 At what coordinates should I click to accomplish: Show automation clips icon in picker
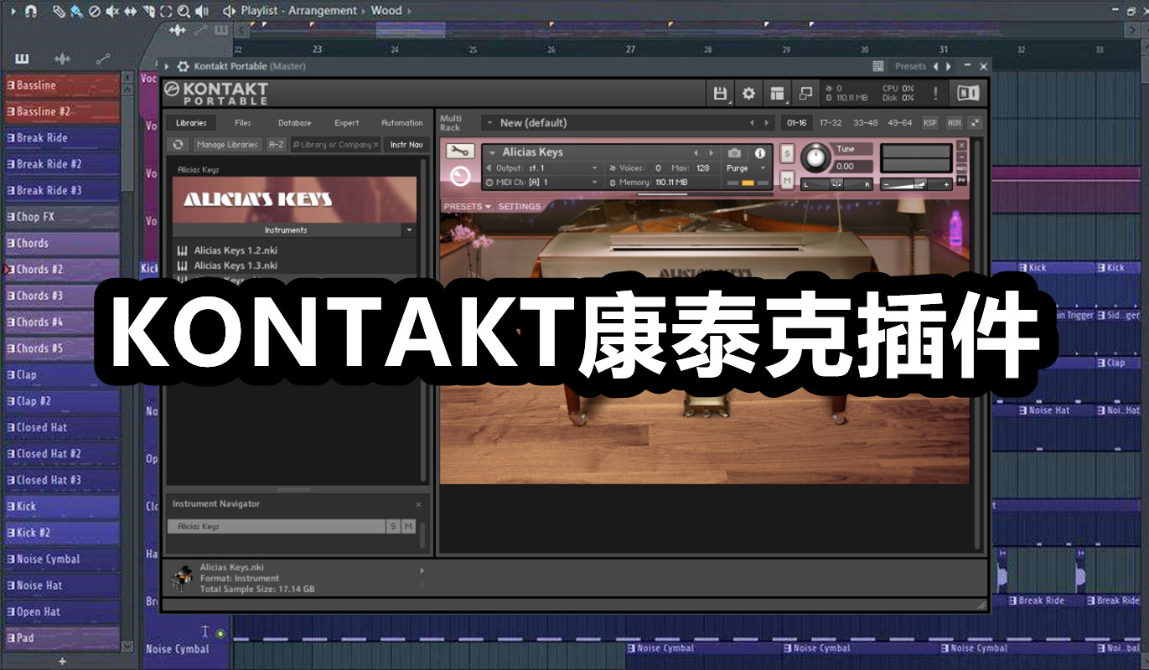(x=102, y=59)
